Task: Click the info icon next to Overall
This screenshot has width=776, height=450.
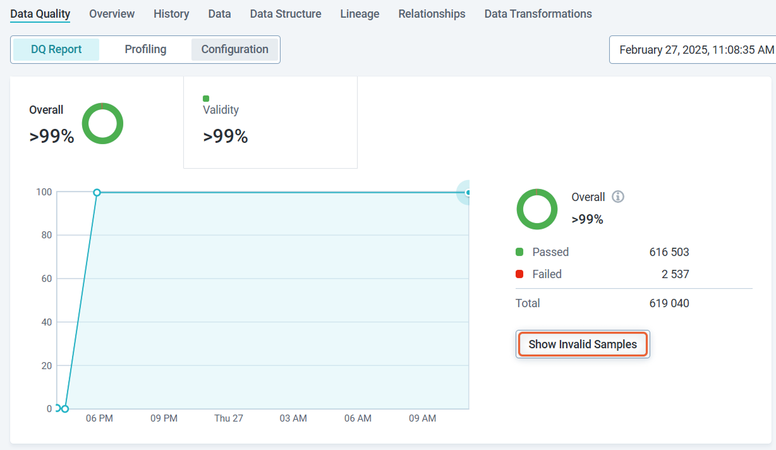Action: click(618, 197)
